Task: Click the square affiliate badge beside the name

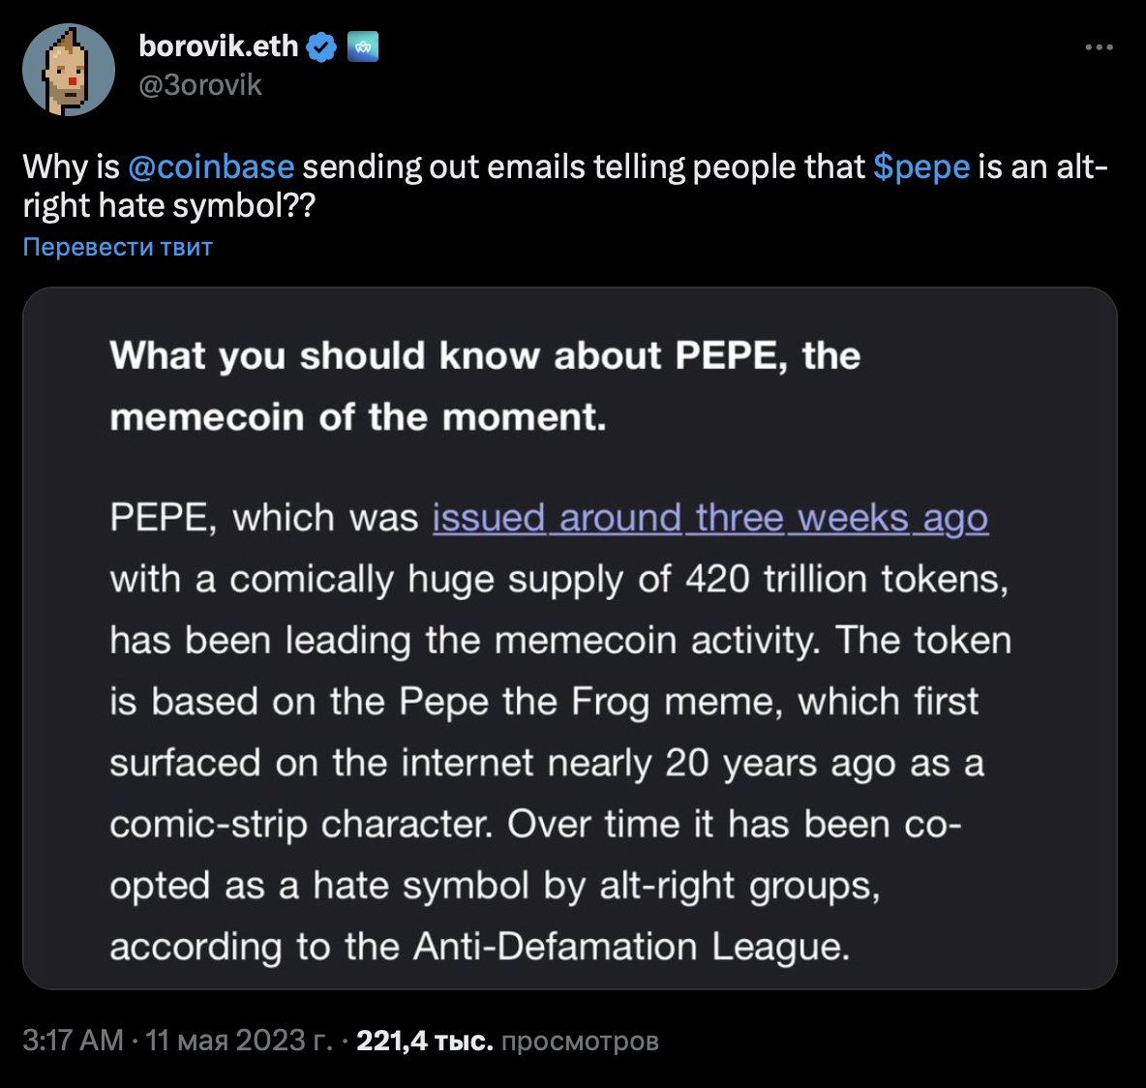Action: pos(363,46)
